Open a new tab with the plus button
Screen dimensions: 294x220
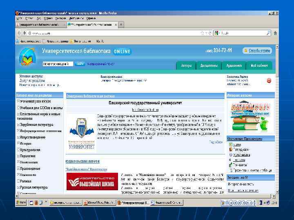(121, 24)
